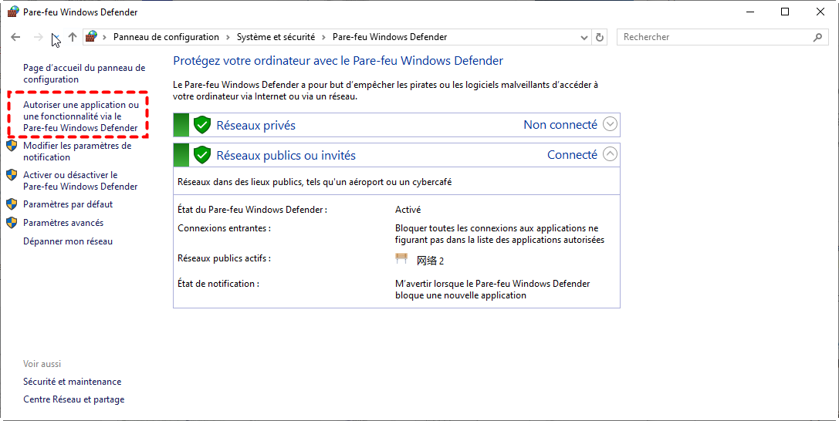Click the Rechercher search field

[x=714, y=37]
